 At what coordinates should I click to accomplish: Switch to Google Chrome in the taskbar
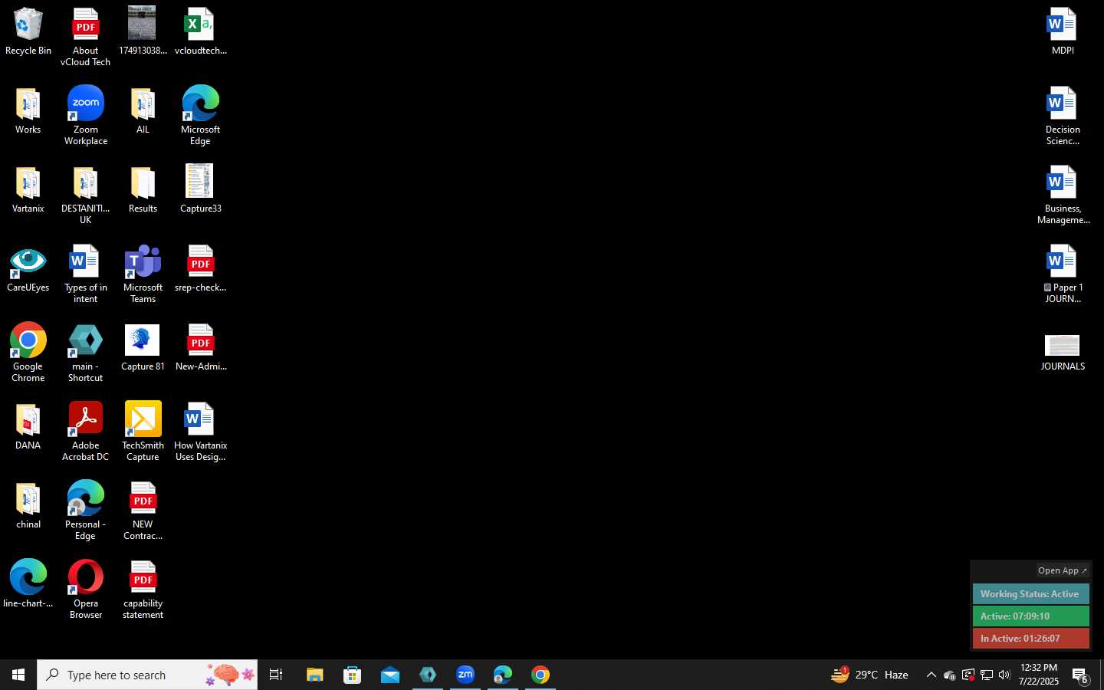(x=540, y=675)
